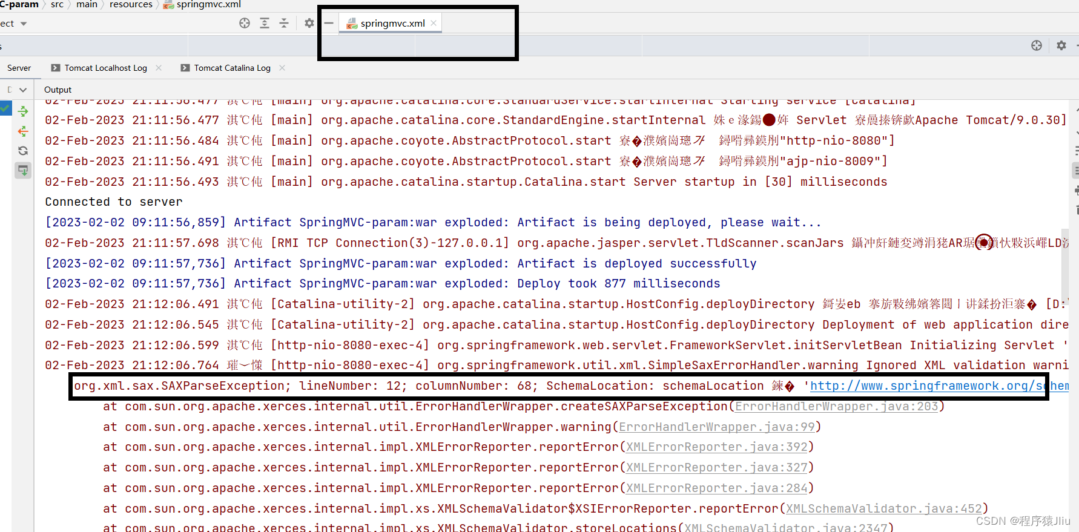Screen dimensions: 1079x532
Task: Click the 'main' breadcrumb
Action: point(87,4)
